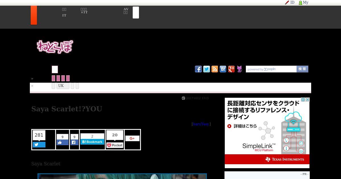
Task: Open the RSS feed icon
Action: pos(215,69)
